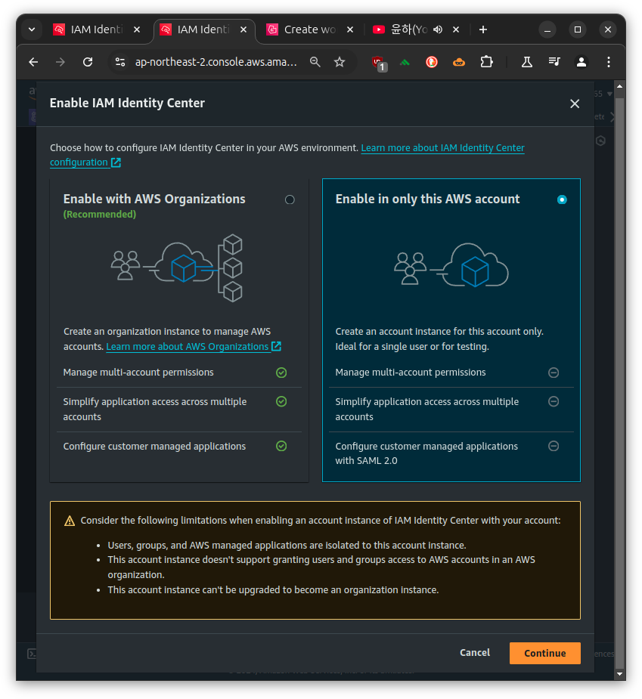Click the zoom magnifier icon in address bar
Viewport: 642px width, 699px height.
[315, 62]
